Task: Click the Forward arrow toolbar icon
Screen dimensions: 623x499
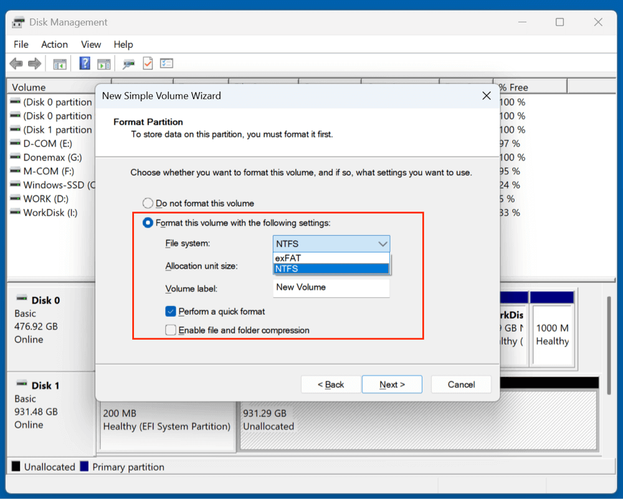Action: point(35,63)
